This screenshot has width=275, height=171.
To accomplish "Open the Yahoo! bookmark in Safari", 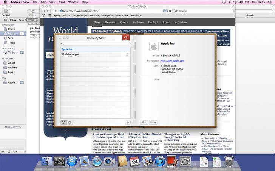I will pyautogui.click(x=66, y=15).
